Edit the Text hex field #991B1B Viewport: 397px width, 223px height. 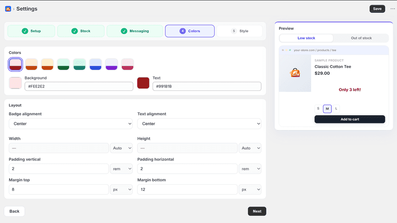tap(207, 87)
